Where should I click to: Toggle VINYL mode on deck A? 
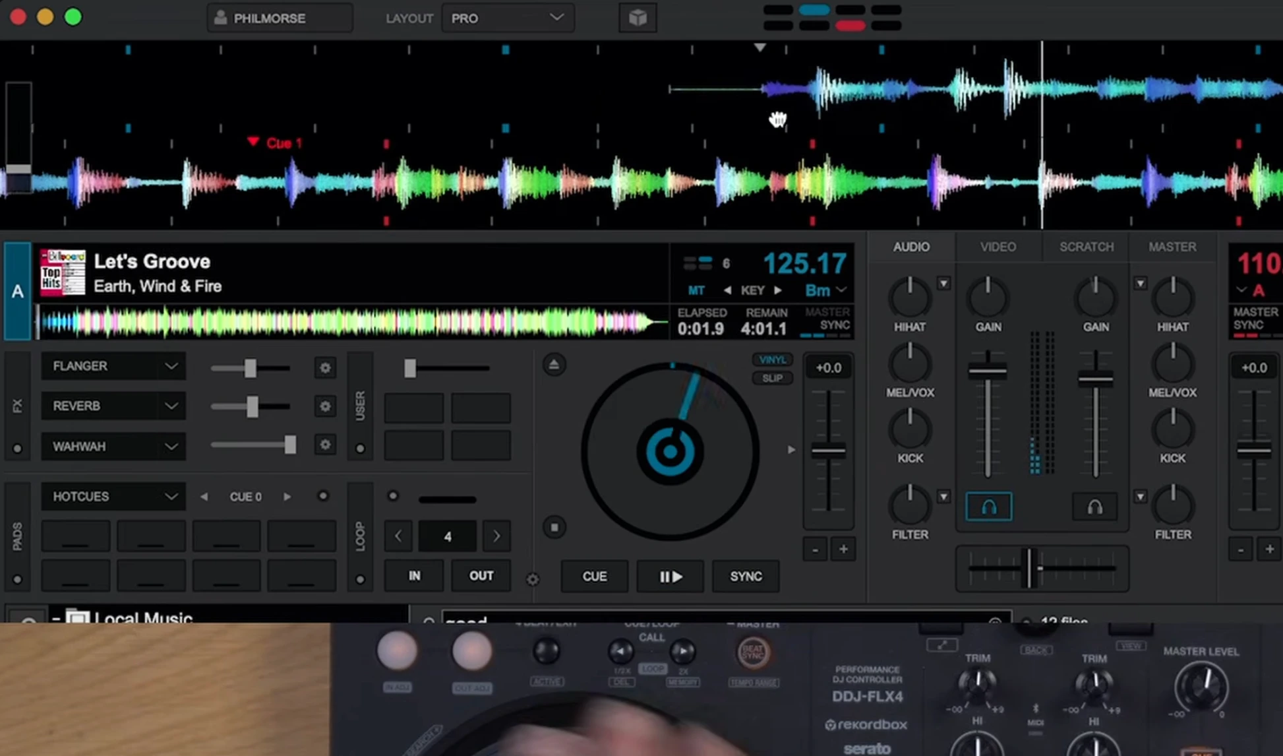click(x=772, y=360)
